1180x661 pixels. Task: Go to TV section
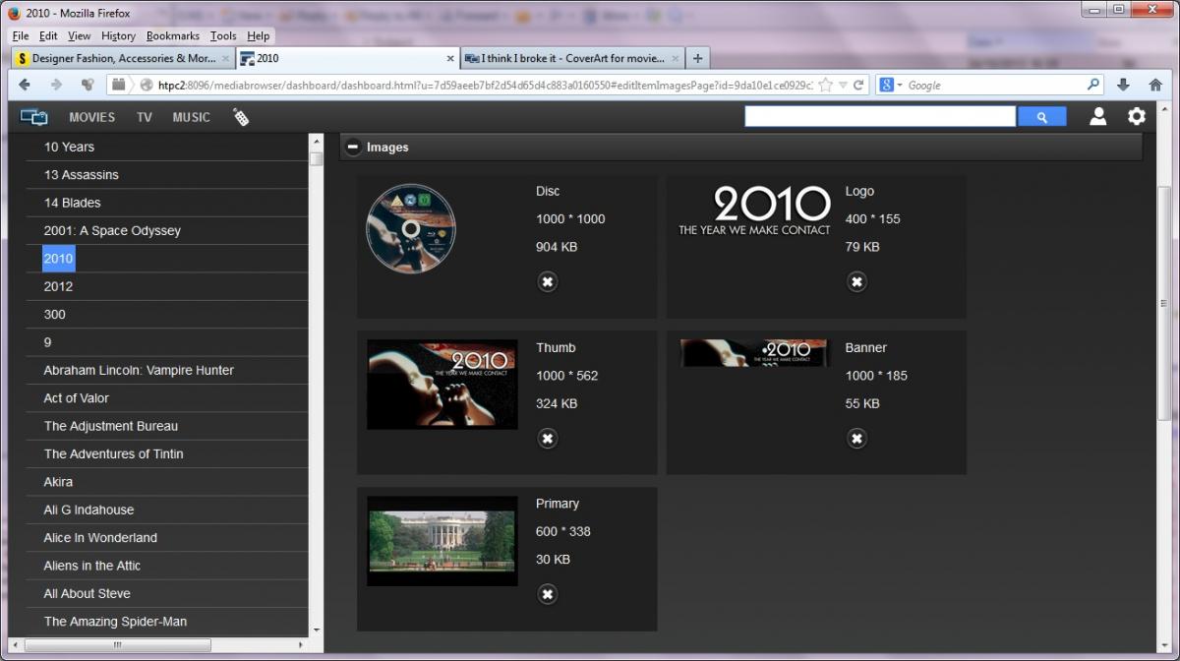(145, 117)
